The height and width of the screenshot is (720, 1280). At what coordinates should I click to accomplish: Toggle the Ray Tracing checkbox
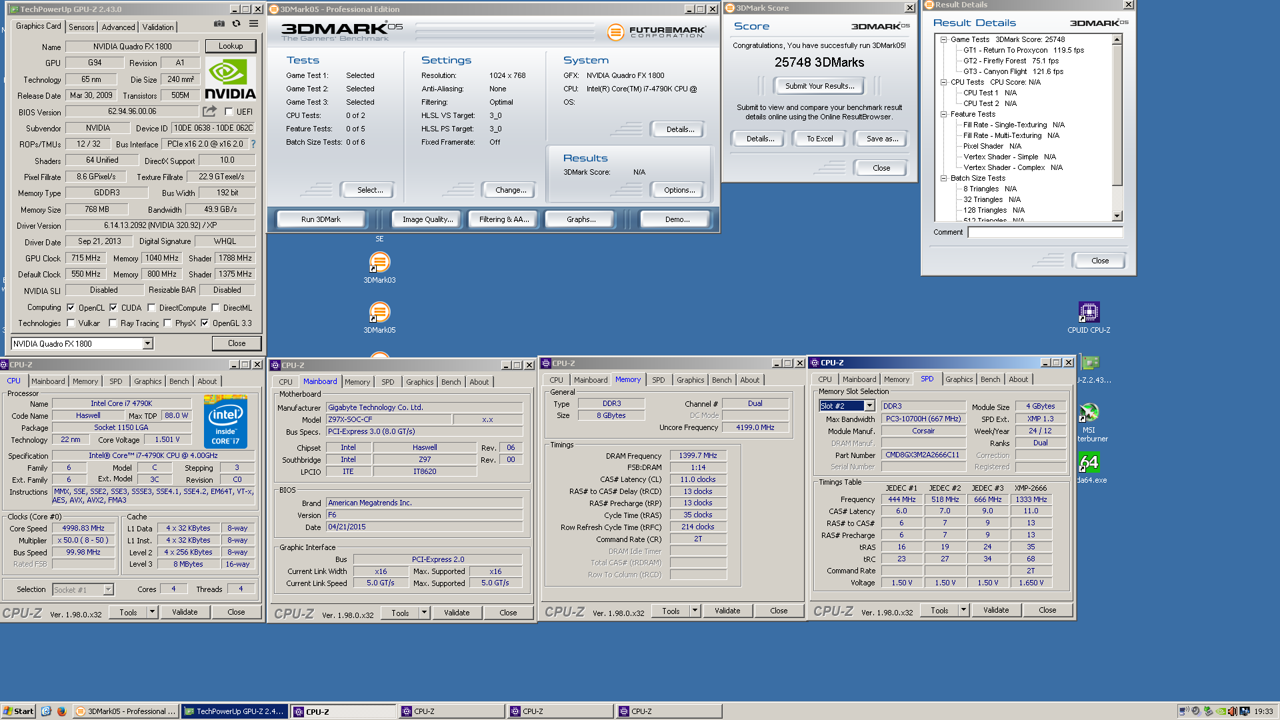click(x=113, y=323)
